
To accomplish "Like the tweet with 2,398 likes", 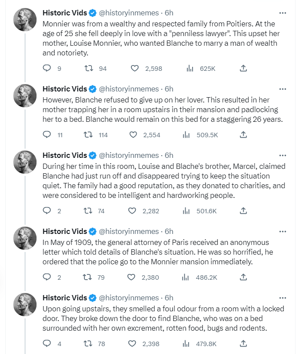I will [x=132, y=343].
